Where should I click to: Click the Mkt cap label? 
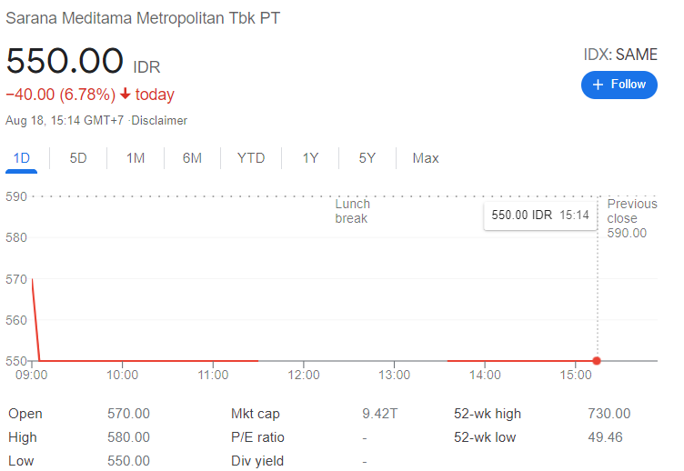pos(256,414)
